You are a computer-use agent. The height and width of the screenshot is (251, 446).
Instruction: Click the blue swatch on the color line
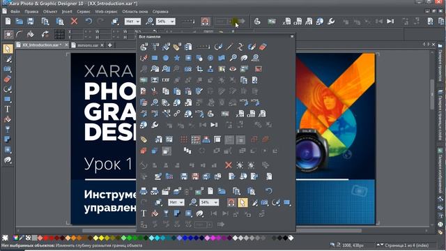[x=185, y=238]
